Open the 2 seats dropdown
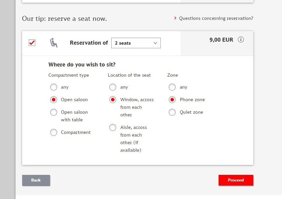This screenshot has width=282, height=199. pos(136,43)
